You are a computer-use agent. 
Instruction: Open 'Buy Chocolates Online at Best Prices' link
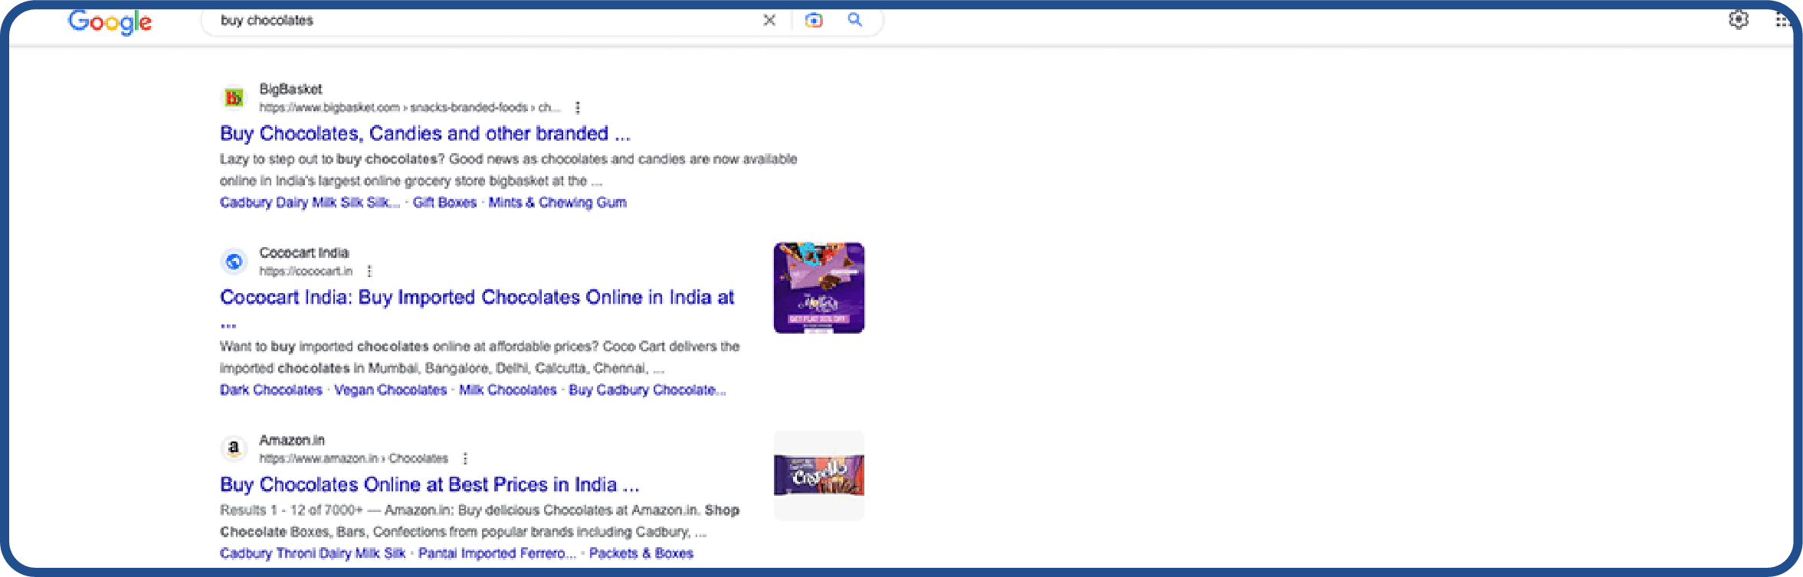pyautogui.click(x=429, y=484)
